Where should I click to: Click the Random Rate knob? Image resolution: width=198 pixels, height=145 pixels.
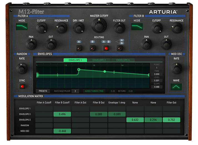pos(22,68)
